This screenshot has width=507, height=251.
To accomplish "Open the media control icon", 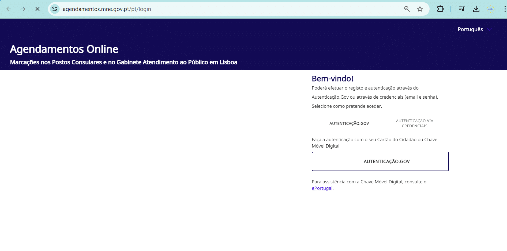I will coord(461,9).
